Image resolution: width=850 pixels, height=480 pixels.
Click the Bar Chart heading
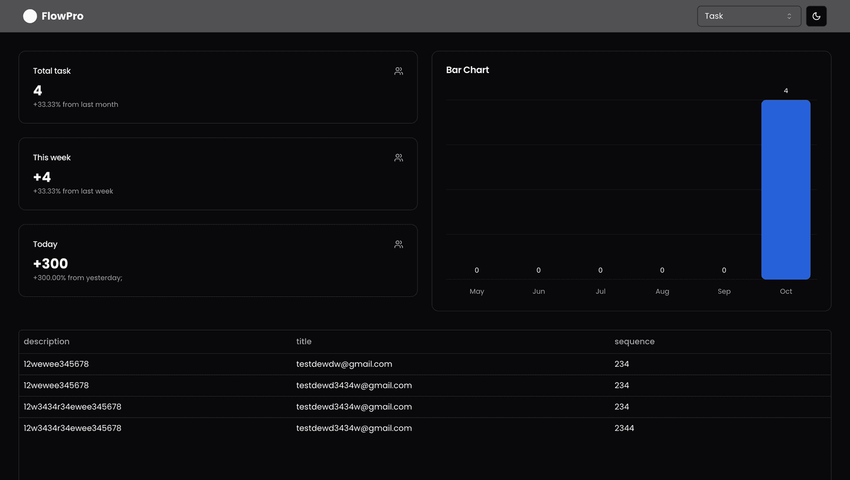[x=467, y=70]
